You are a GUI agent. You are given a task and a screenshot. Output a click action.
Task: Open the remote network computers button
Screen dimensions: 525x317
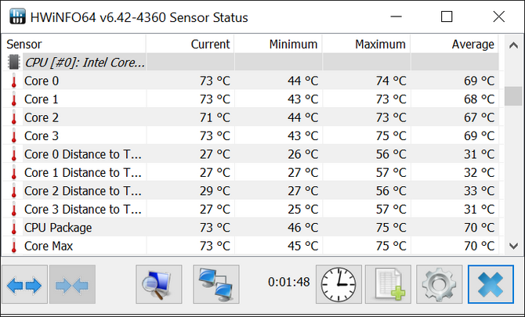click(x=216, y=285)
